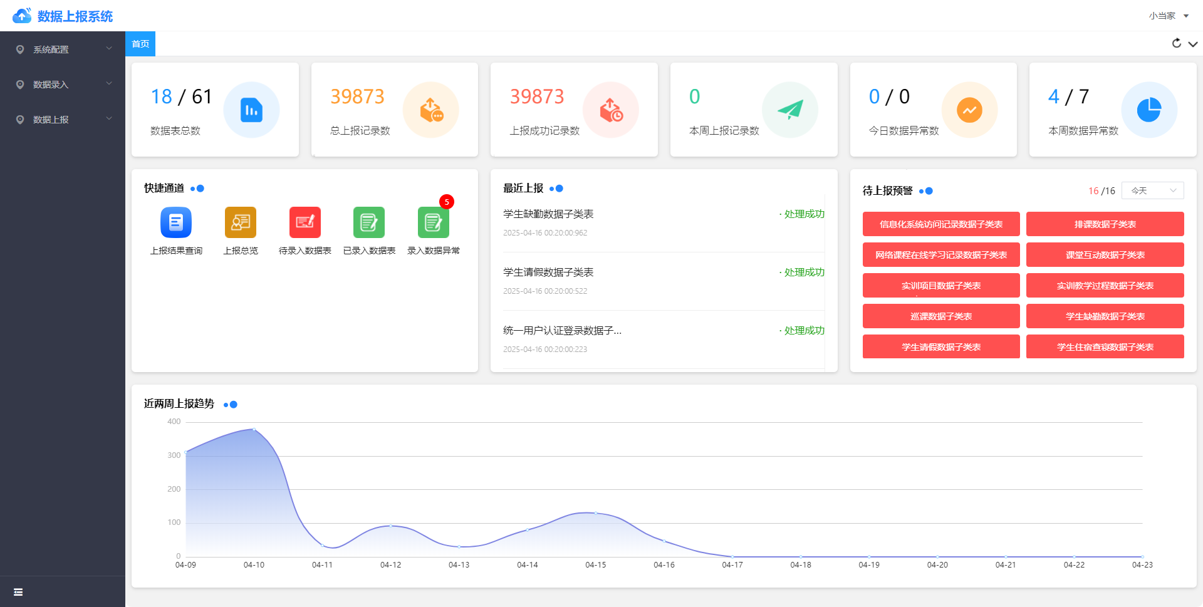
Task: Collapse sidebar with bottom menu icon
Action: pos(18,592)
